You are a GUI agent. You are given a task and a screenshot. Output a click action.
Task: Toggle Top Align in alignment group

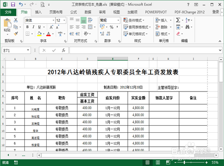click(72, 20)
